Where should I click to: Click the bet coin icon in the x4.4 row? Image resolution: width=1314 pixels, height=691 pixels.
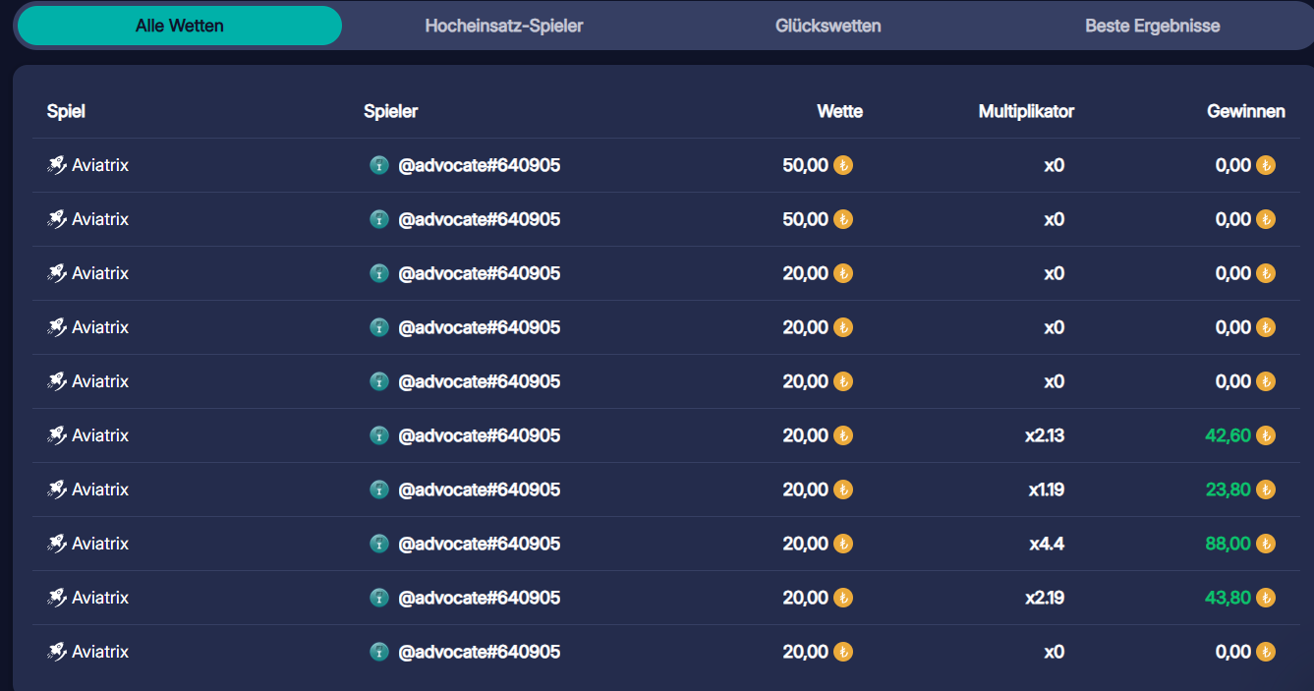pyautogui.click(x=843, y=544)
